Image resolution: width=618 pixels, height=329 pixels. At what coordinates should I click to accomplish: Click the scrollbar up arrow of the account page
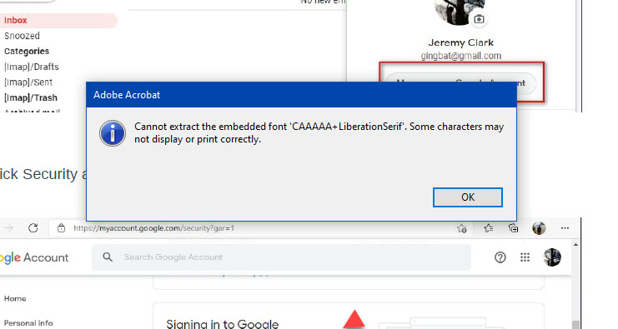pos(575,245)
